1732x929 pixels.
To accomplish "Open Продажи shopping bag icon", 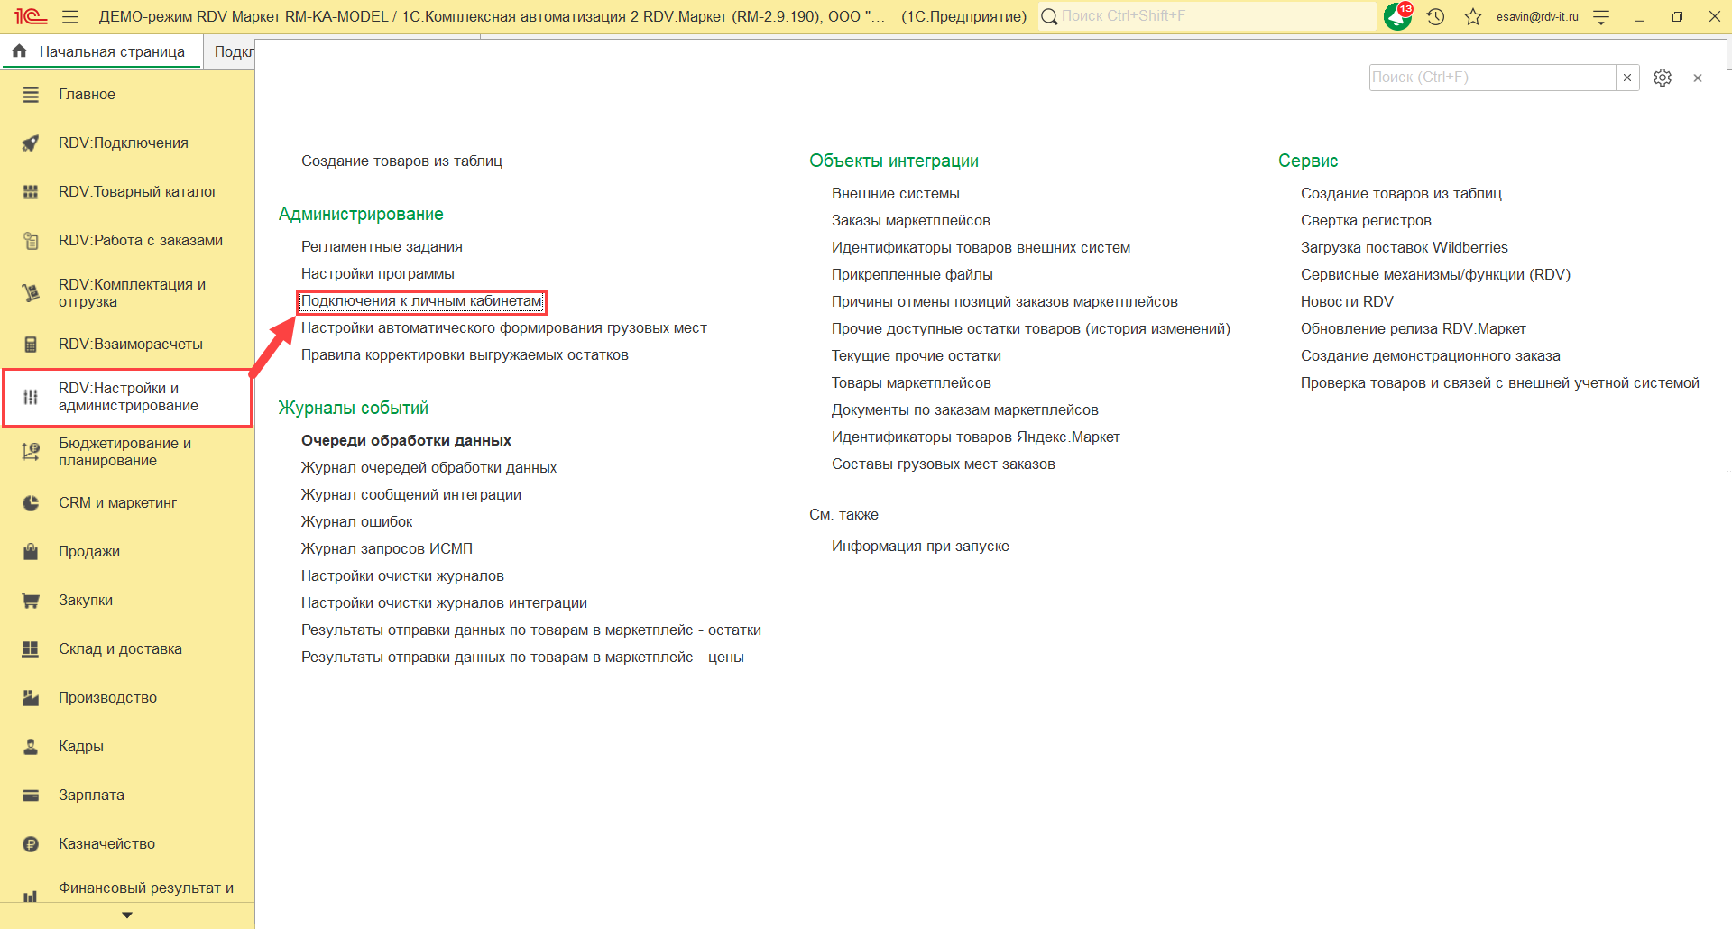I will 31,552.
